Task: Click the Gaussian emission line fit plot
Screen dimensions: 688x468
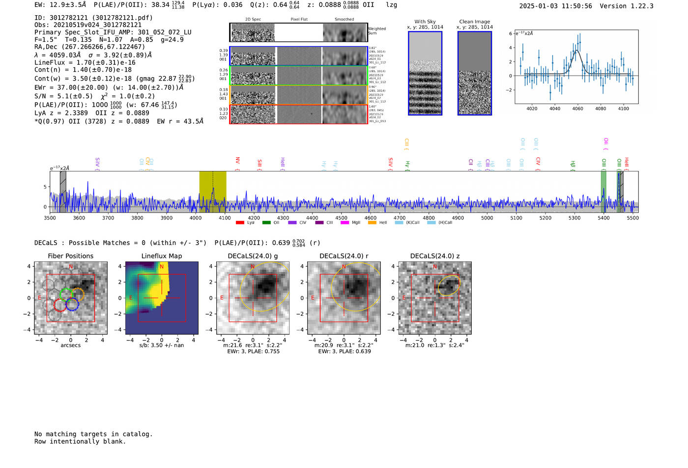Action: click(576, 67)
